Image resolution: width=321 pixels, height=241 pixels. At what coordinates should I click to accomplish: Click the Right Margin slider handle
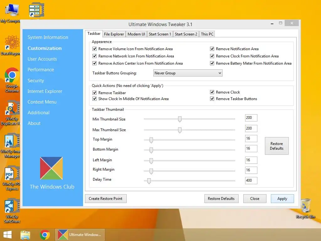[x=151, y=171]
